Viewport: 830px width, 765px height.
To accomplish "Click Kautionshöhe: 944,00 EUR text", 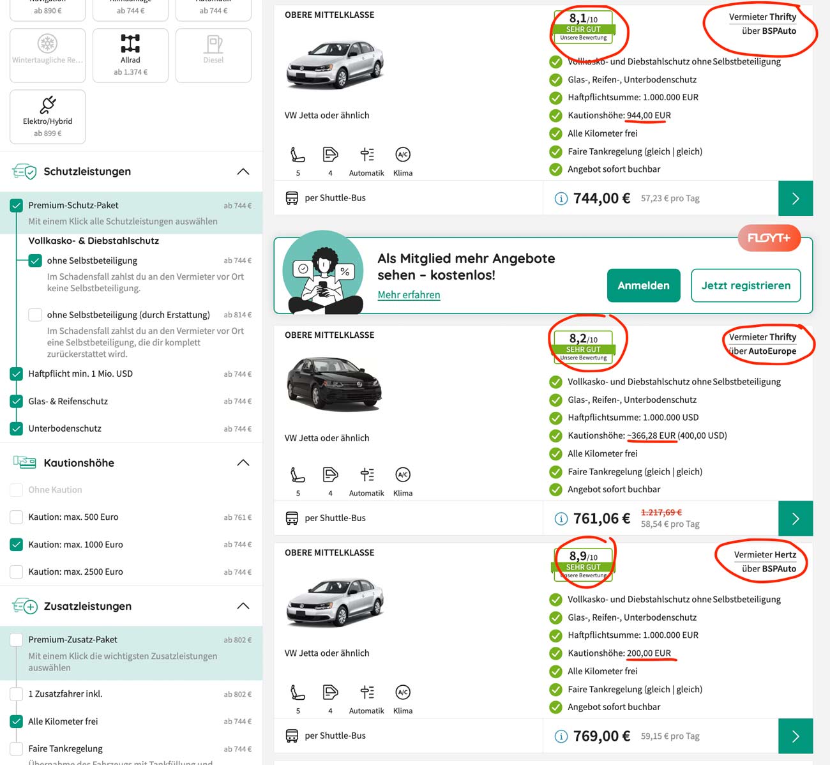I will [x=619, y=116].
